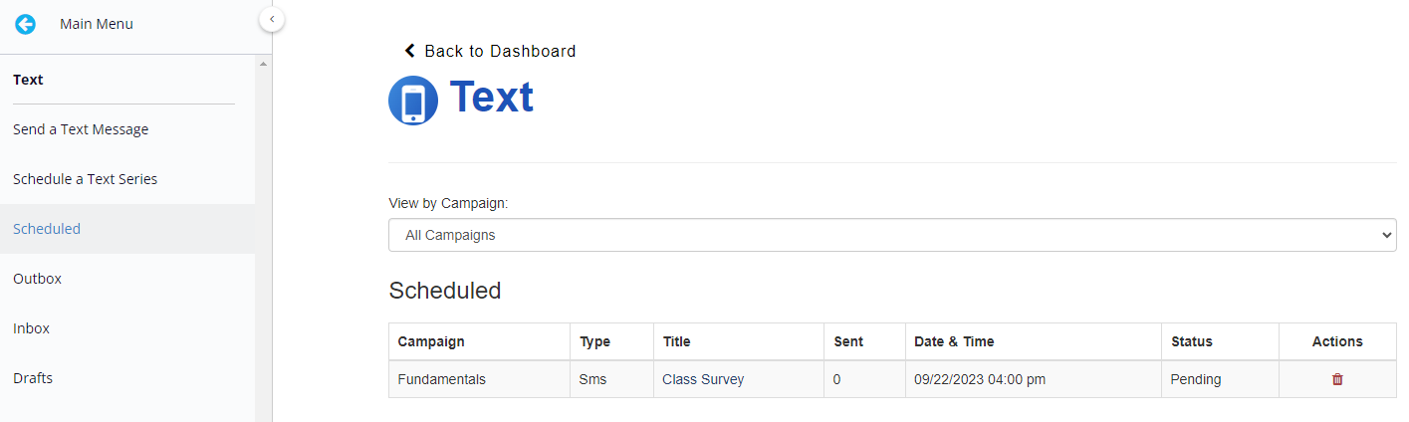Click the Back to Dashboard link
Viewport: 1409px width, 422px height.
coord(499,51)
